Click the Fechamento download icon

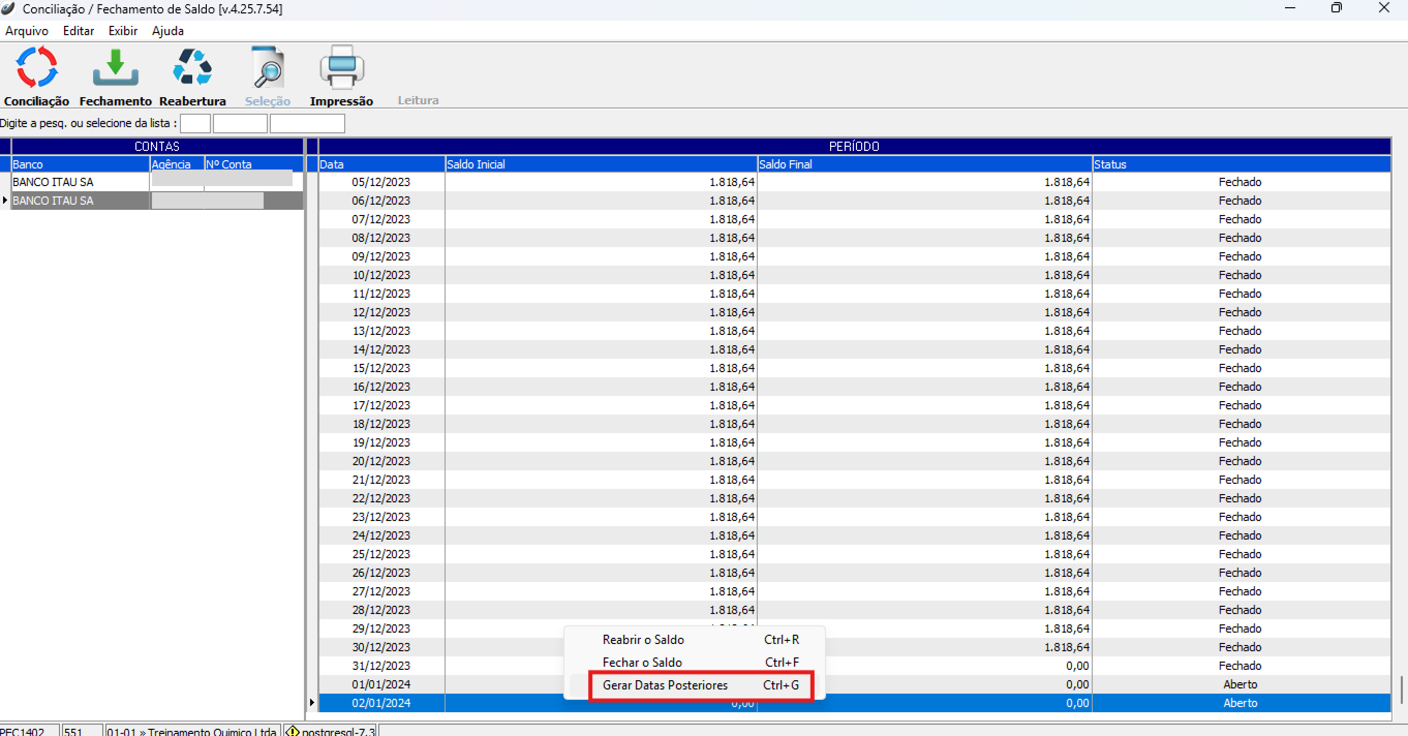click(x=115, y=68)
